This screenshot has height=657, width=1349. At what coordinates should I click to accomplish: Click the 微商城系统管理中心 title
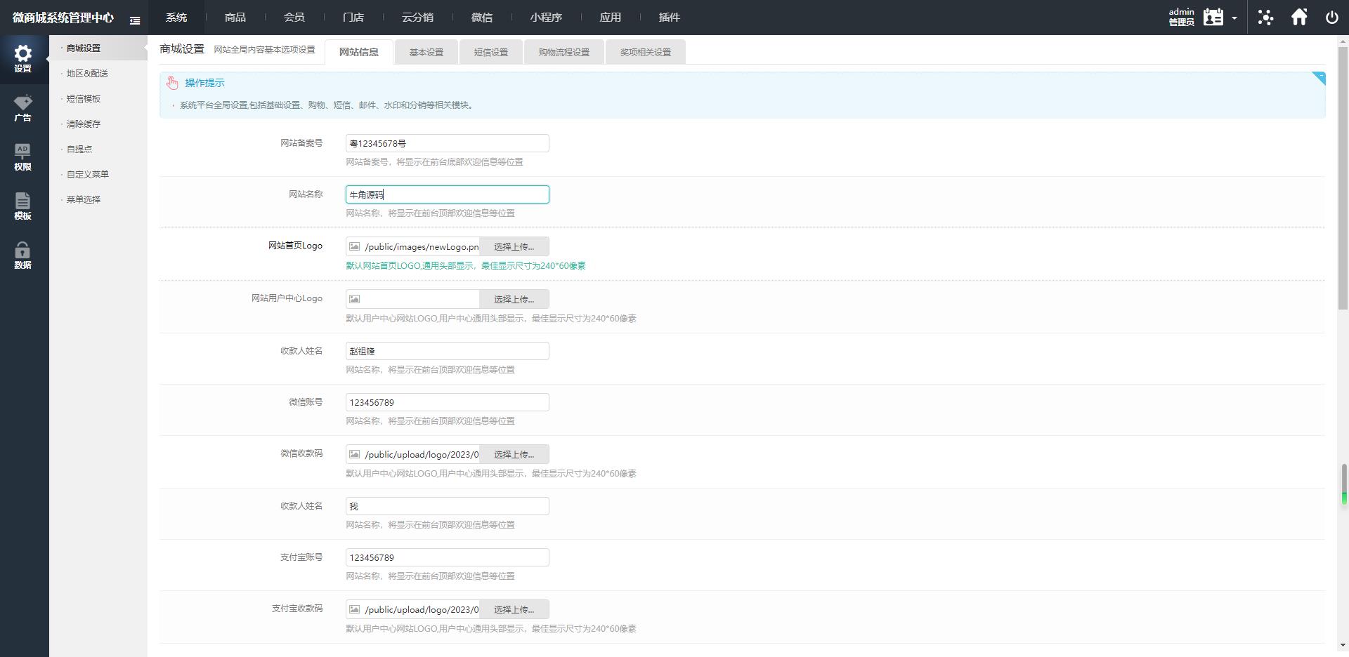pos(63,18)
